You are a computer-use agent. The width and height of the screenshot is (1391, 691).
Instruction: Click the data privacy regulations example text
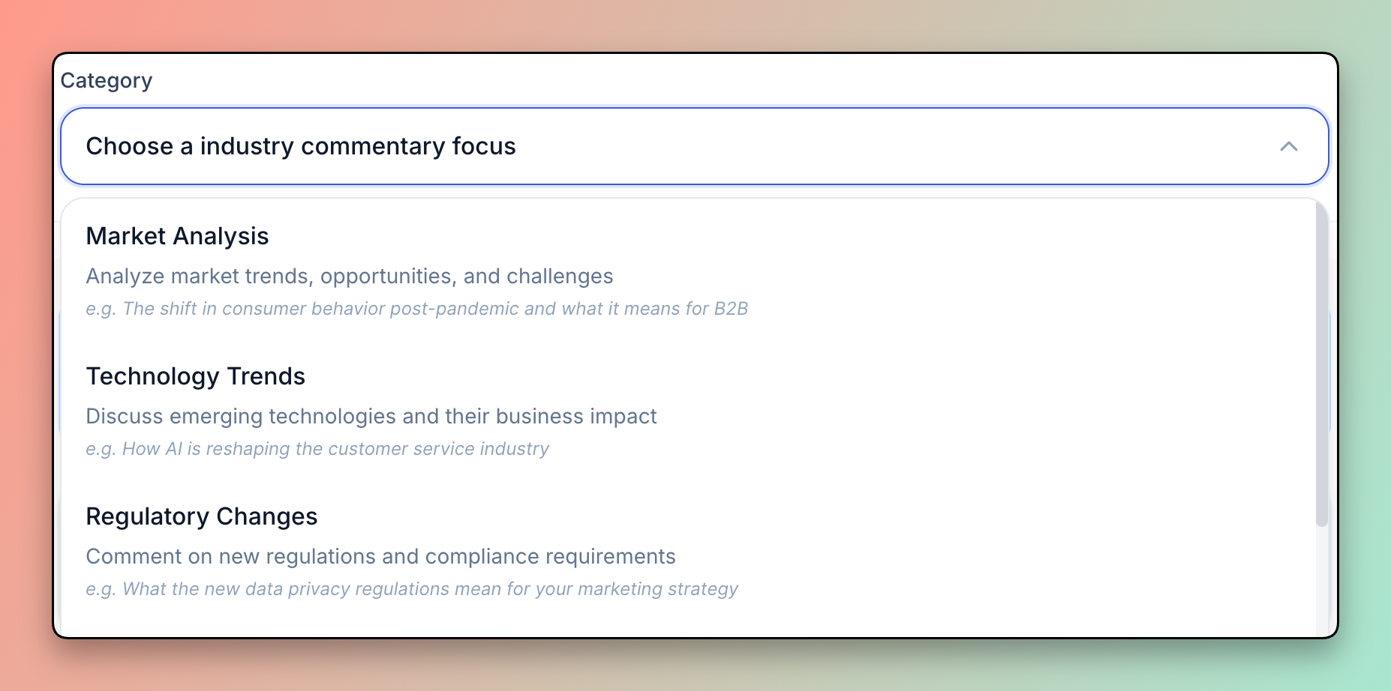coord(411,589)
